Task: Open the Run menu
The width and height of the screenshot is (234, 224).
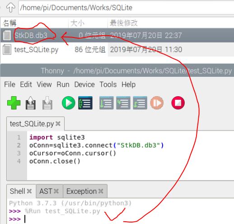Action: (63, 84)
